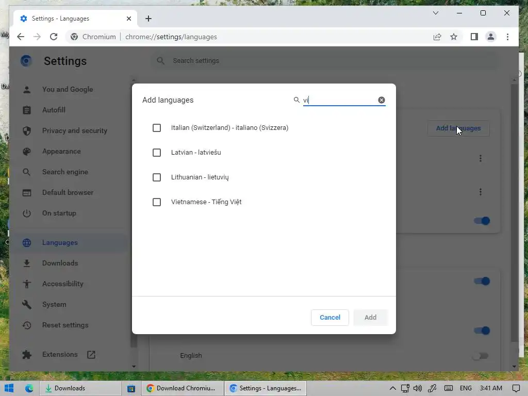The image size is (528, 396).
Task: Open Default browser settings
Action: click(68, 193)
